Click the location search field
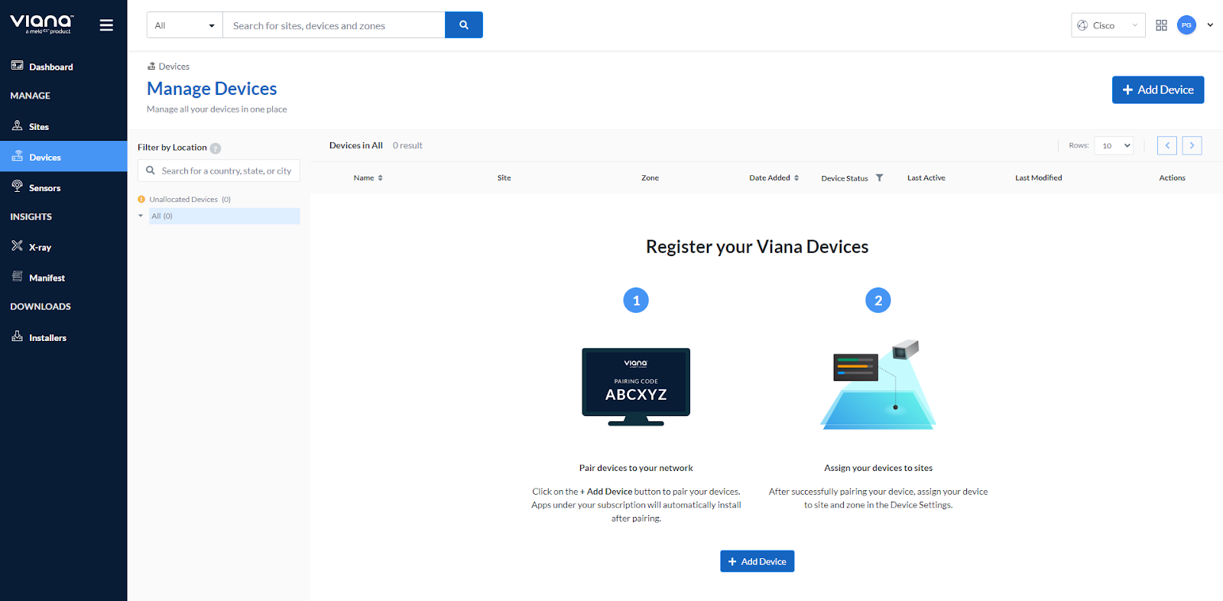Screen dimensions: 1223x601 226,171
